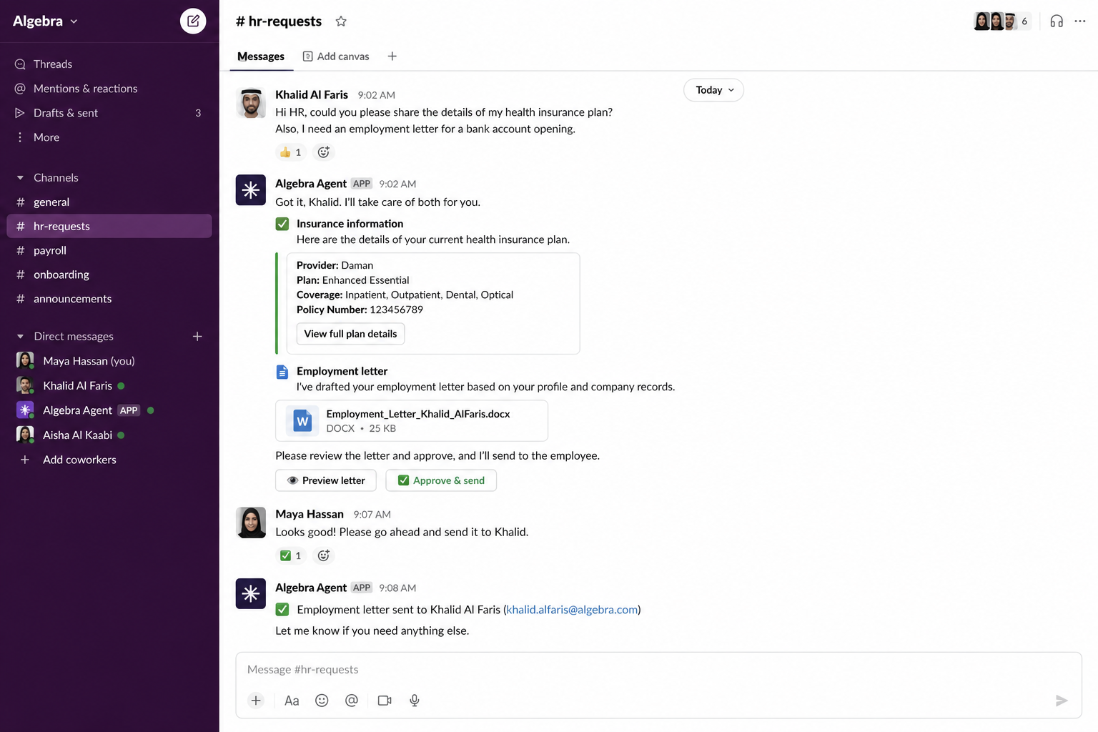Image resolution: width=1098 pixels, height=732 pixels.
Task: Open emoji picker in message composer
Action: (322, 701)
